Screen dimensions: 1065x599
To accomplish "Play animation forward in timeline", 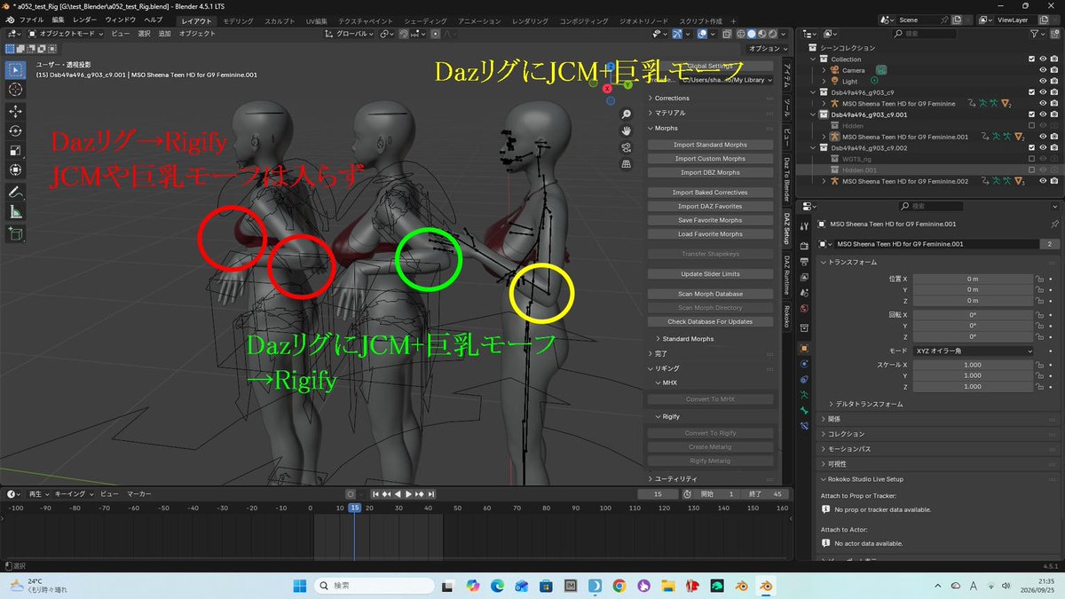I will (408, 494).
